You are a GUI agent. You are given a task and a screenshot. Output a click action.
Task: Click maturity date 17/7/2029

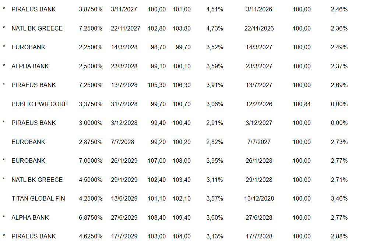tap(124, 236)
